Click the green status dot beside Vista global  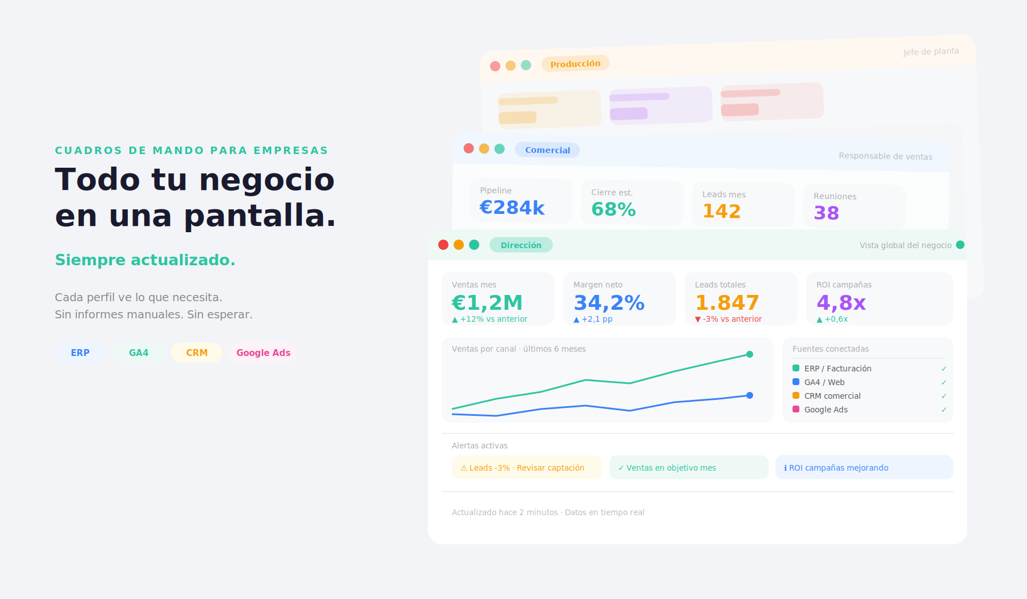pyautogui.click(x=960, y=245)
